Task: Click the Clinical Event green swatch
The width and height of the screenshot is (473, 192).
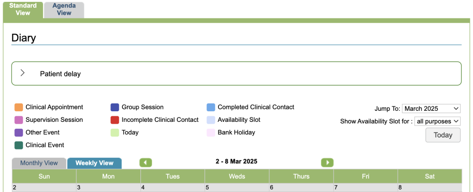Action: pos(19,145)
